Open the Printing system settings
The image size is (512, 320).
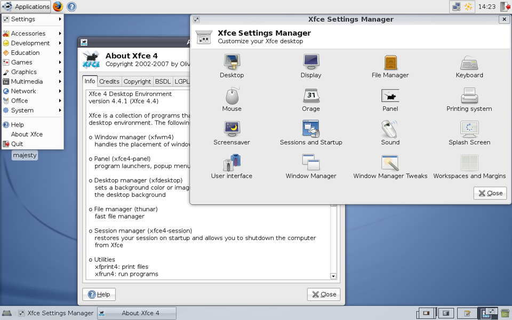(x=469, y=100)
